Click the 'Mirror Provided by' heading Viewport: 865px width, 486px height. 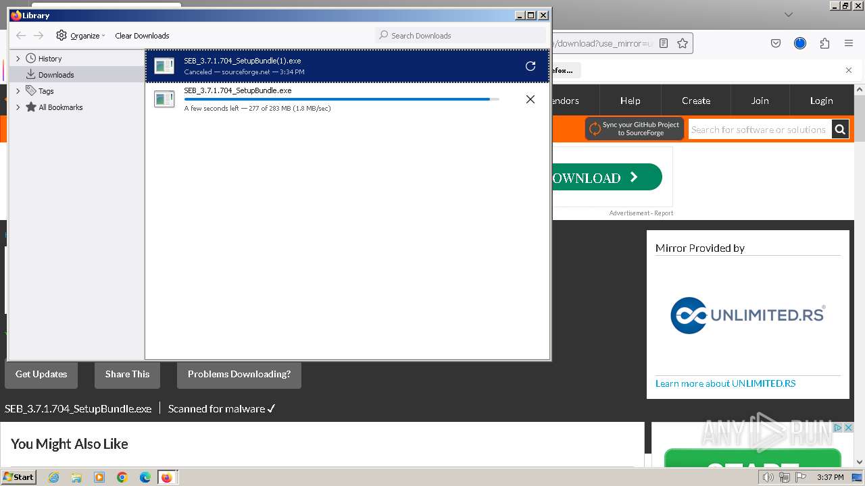pyautogui.click(x=700, y=248)
